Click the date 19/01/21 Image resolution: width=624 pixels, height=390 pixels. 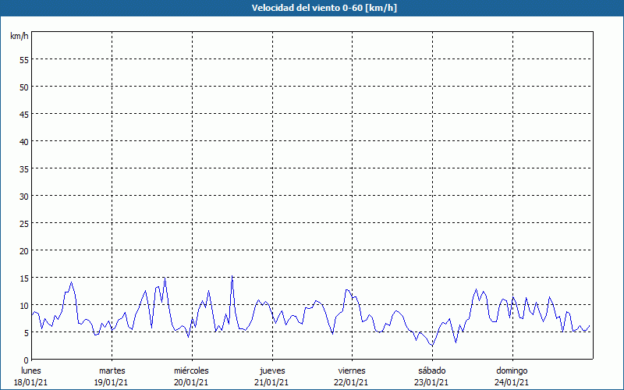111,382
